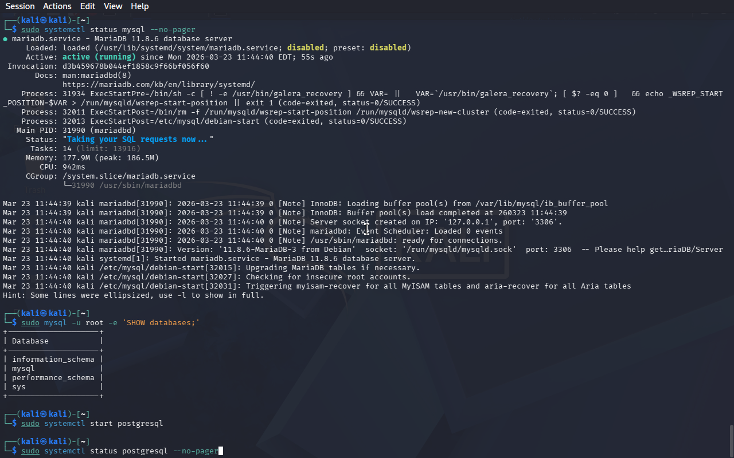Open the Help menu
The height and width of the screenshot is (458, 734).
pos(139,6)
